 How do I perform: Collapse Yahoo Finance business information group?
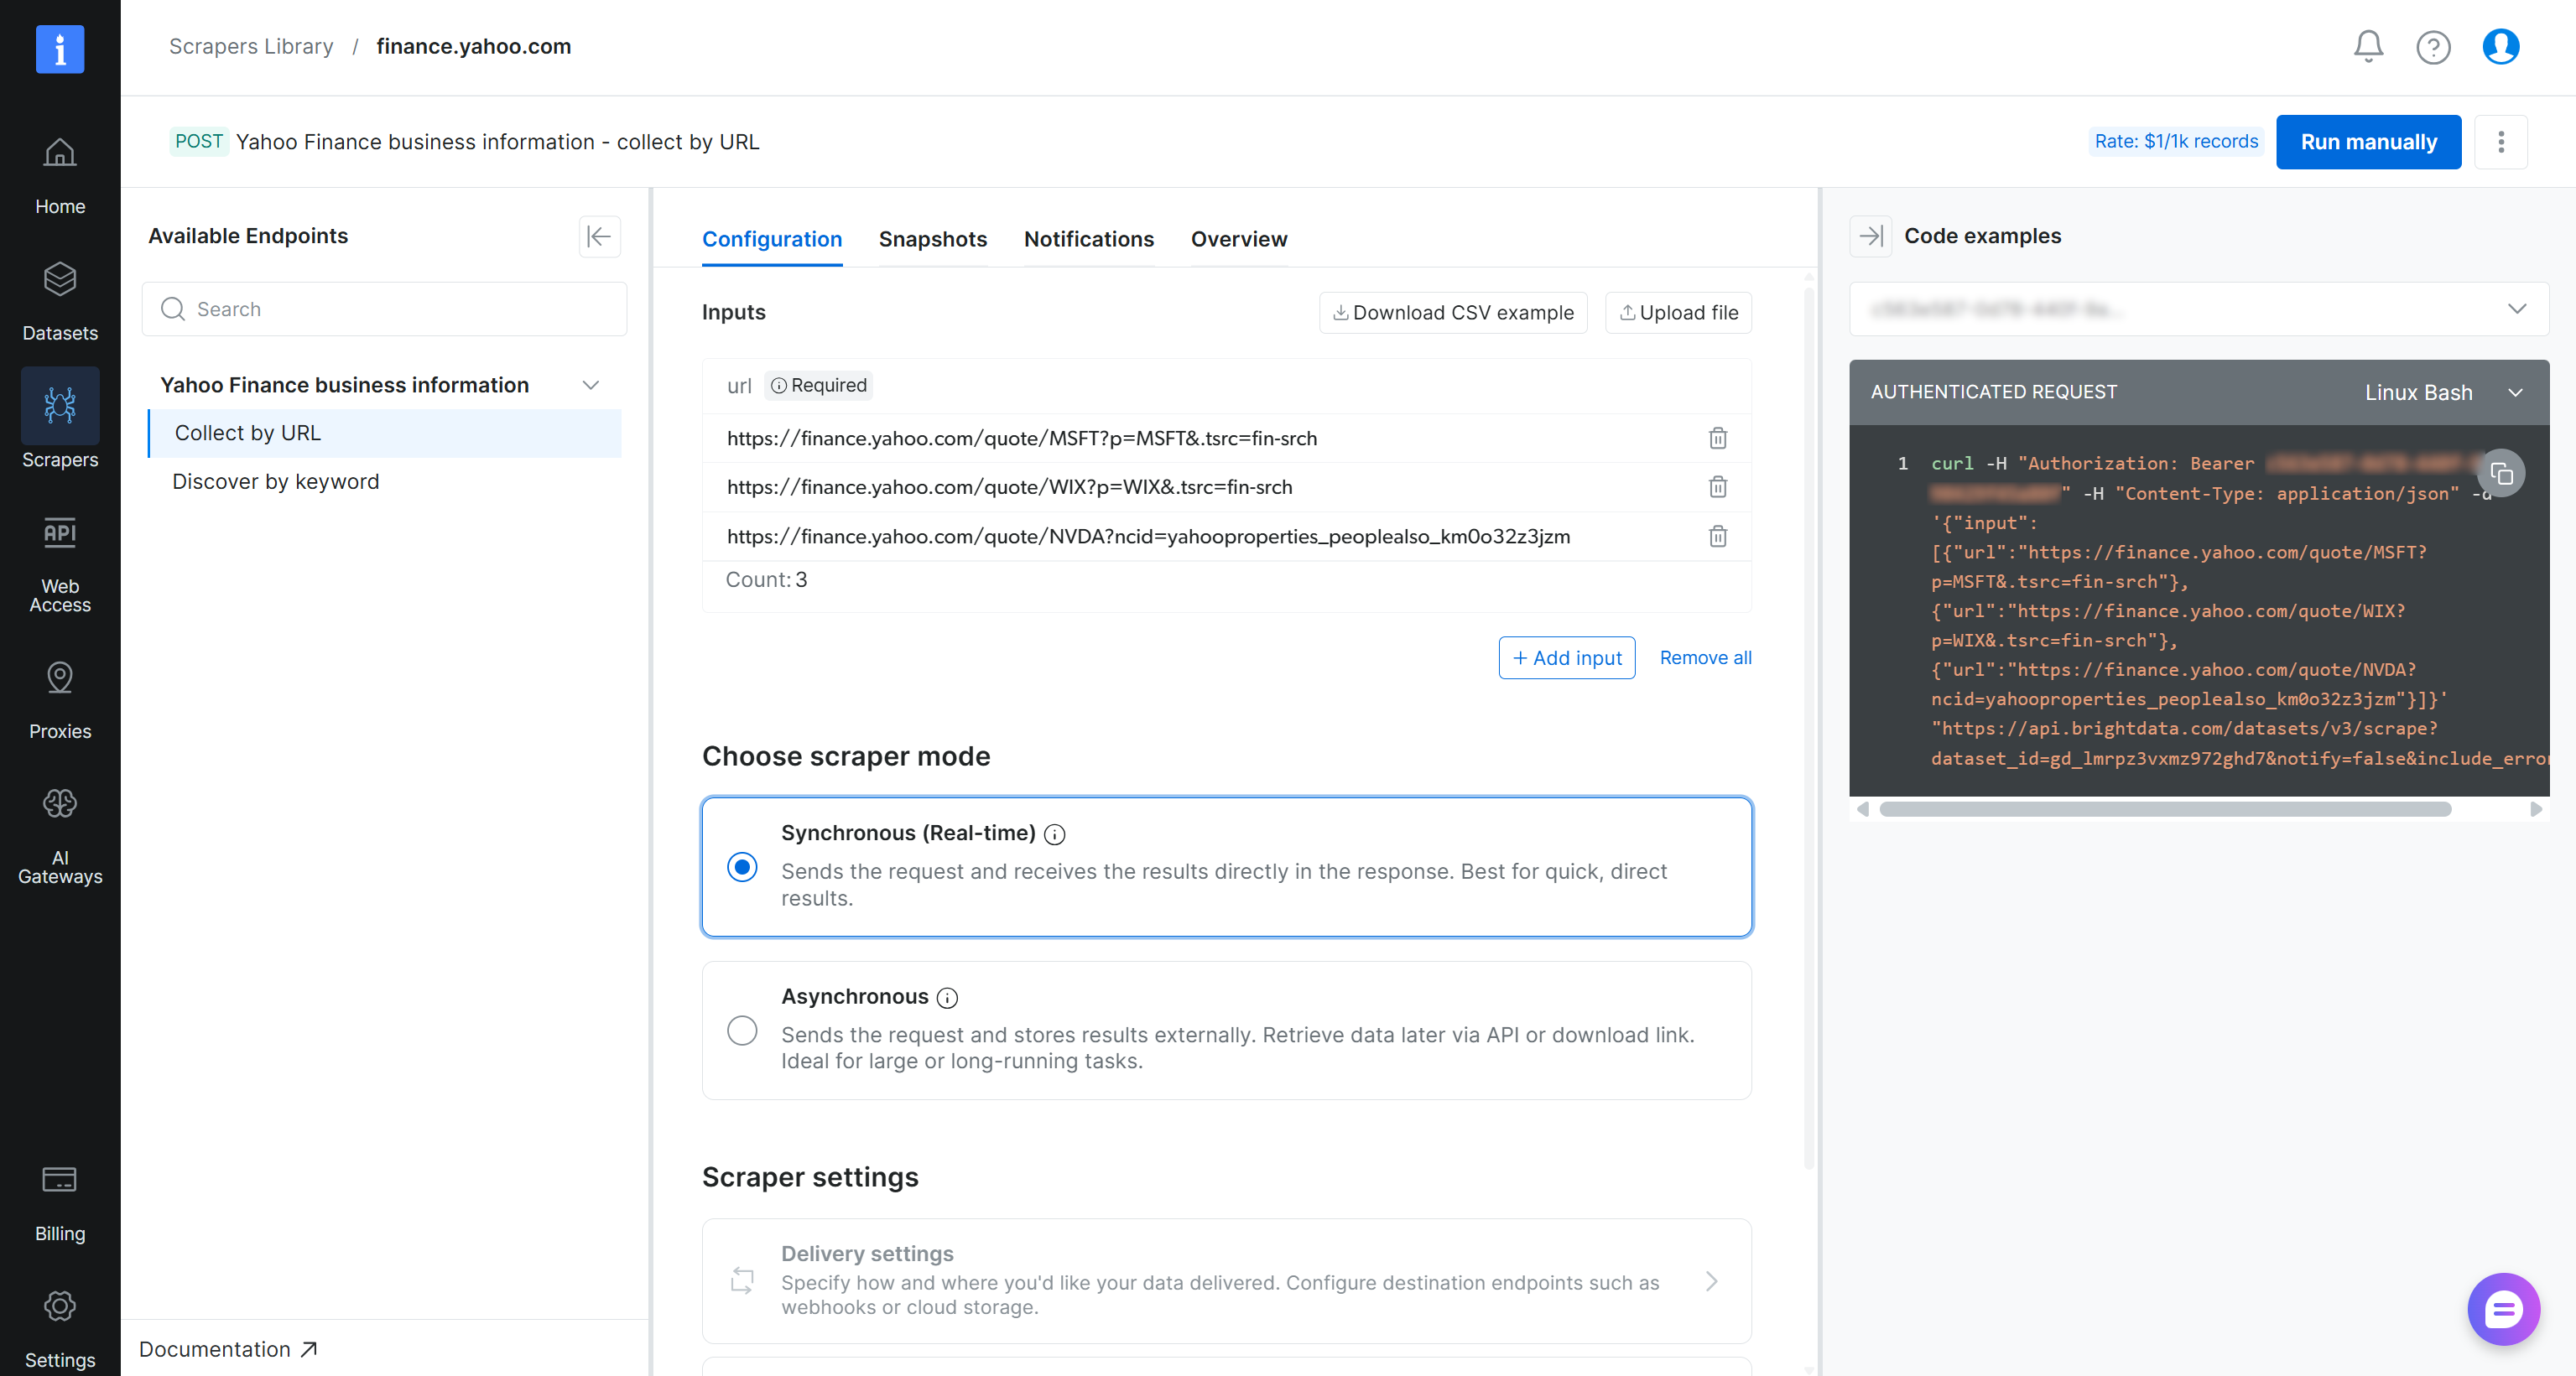(x=591, y=385)
